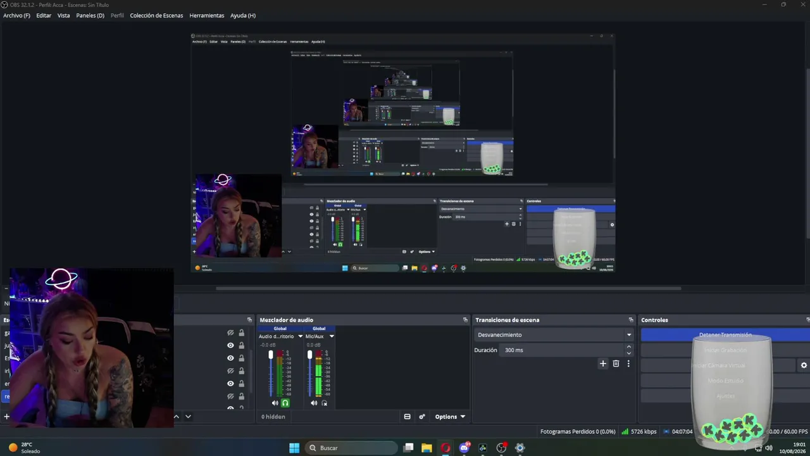Open the Herramientas menu
Image resolution: width=810 pixels, height=456 pixels.
click(x=206, y=15)
